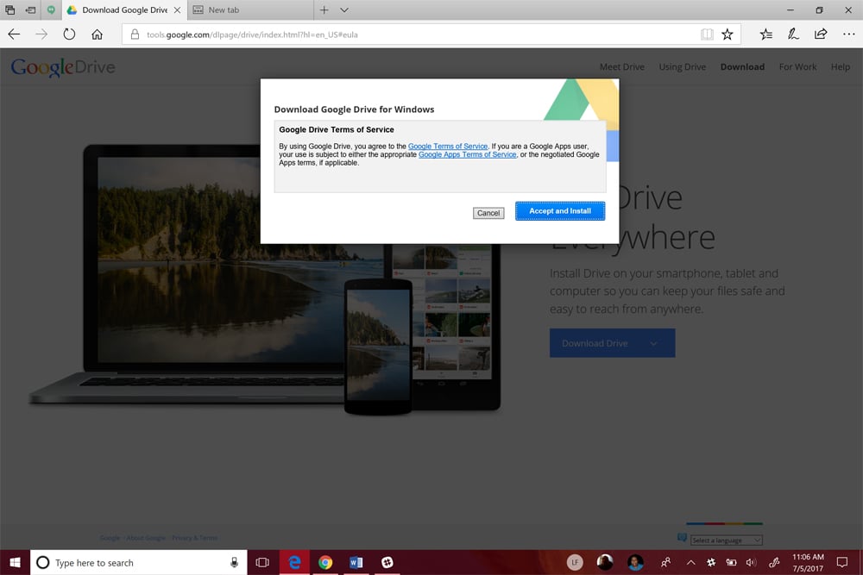This screenshot has height=575, width=863.
Task: Refresh the page with reload icon
Action: tap(69, 34)
